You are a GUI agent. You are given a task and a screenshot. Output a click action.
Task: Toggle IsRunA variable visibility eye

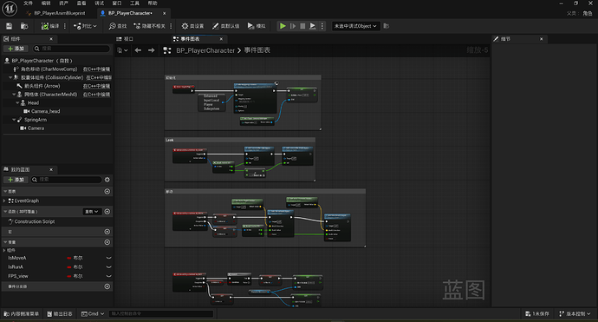click(108, 267)
